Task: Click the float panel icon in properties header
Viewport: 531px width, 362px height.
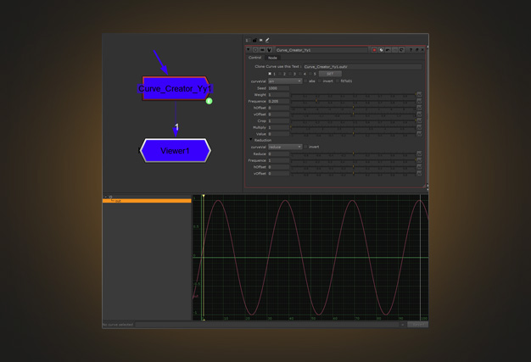Action: pos(416,50)
